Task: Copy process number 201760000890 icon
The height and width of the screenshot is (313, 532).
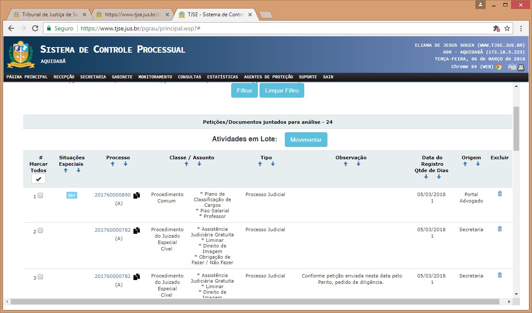Action: [136, 195]
